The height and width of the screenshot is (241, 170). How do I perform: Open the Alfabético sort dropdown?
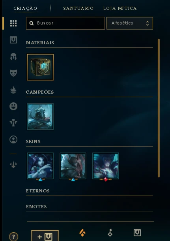point(130,23)
